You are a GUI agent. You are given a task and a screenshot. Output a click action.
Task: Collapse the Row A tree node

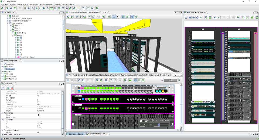(12, 35)
